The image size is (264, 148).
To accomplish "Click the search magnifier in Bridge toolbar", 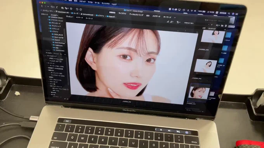I will pos(206,20).
